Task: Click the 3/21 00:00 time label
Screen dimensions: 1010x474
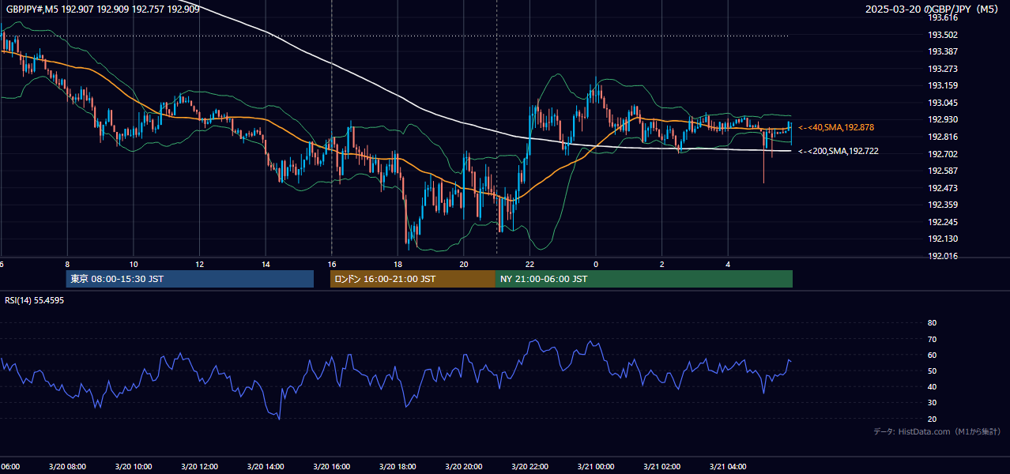Action: tap(596, 467)
